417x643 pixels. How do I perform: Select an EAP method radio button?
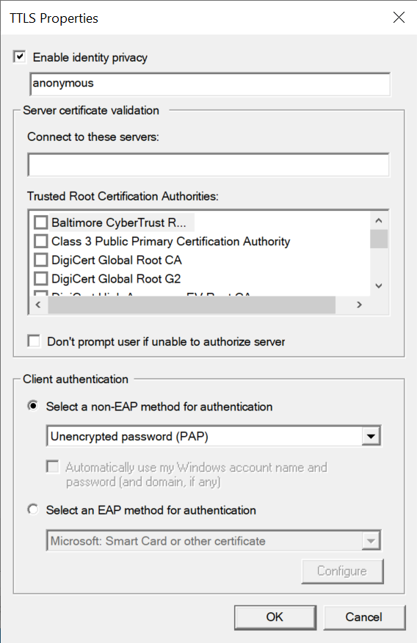point(33,509)
